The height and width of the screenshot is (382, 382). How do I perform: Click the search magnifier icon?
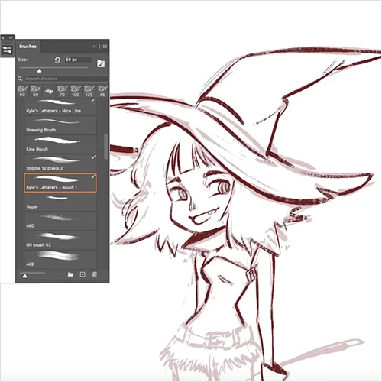pyautogui.click(x=20, y=79)
